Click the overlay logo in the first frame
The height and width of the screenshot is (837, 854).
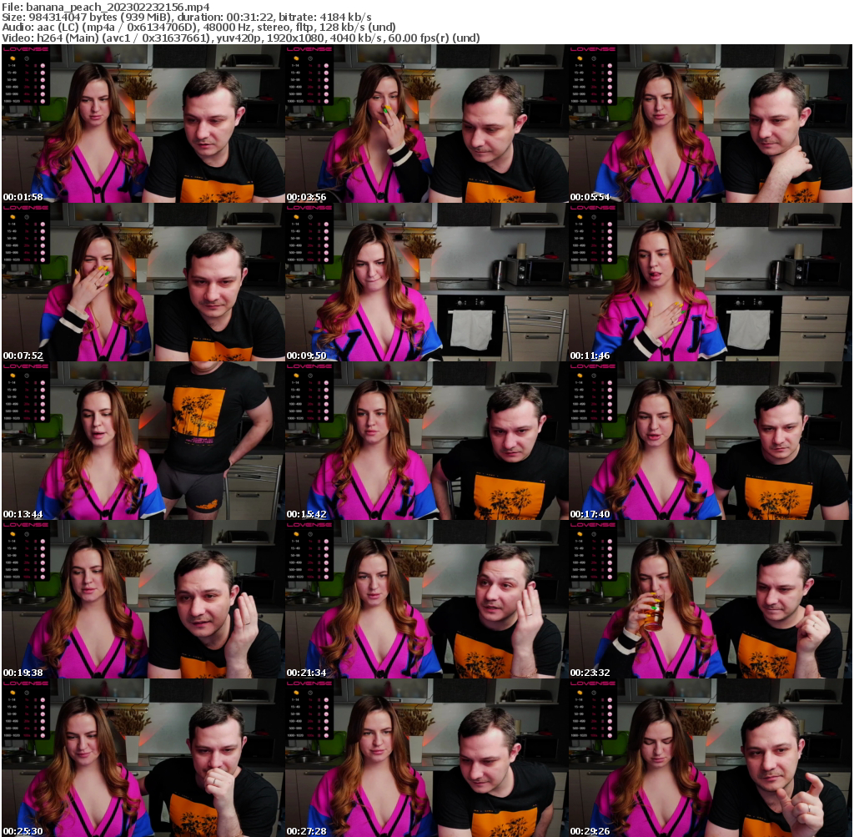26,49
